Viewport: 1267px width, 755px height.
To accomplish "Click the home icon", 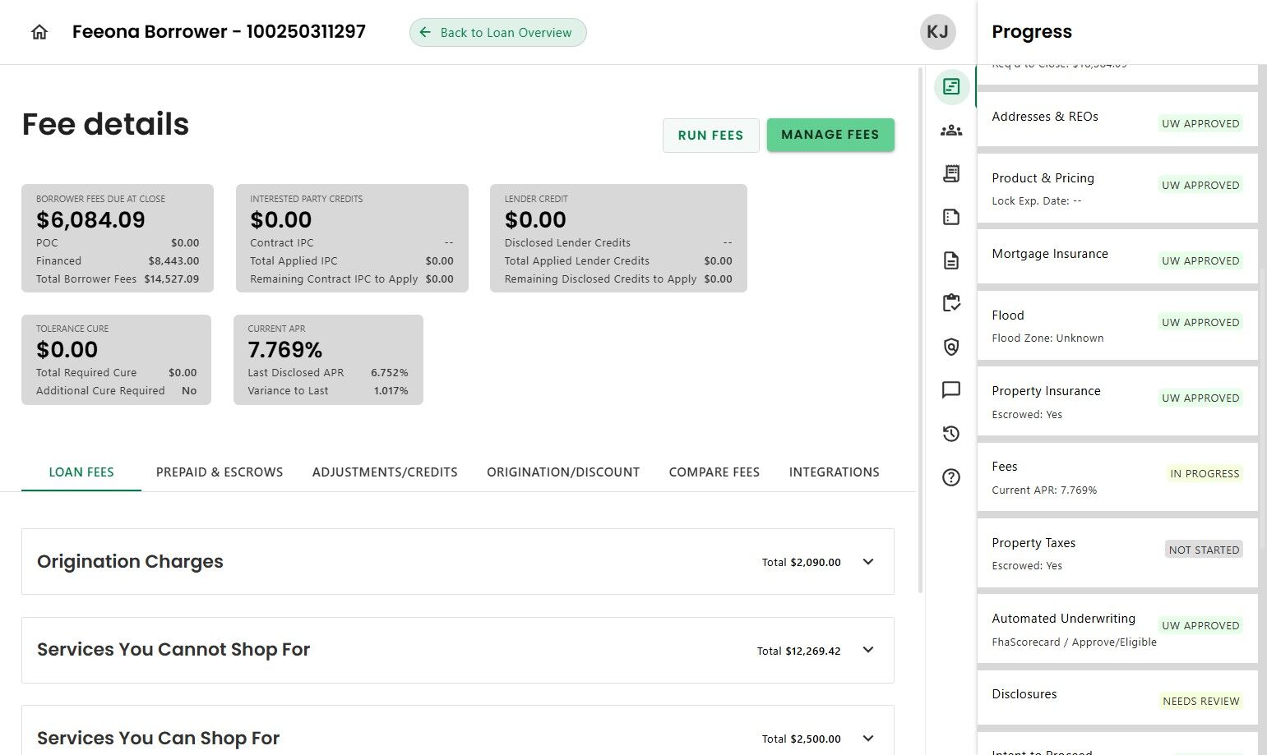I will [x=39, y=32].
